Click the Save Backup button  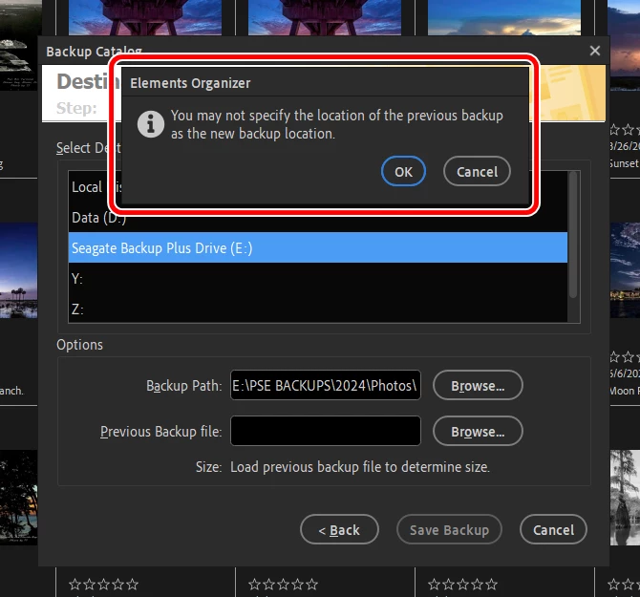point(449,529)
